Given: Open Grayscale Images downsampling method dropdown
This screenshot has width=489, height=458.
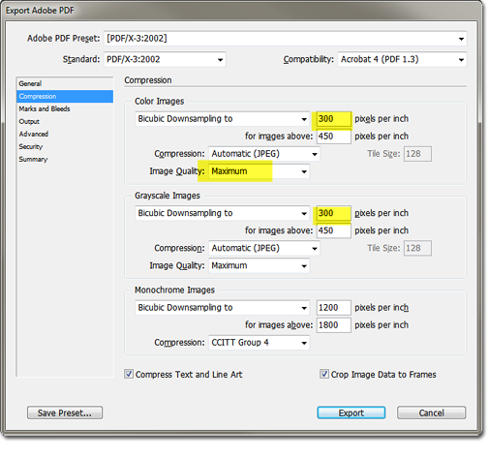Looking at the screenshot, I should (x=223, y=213).
